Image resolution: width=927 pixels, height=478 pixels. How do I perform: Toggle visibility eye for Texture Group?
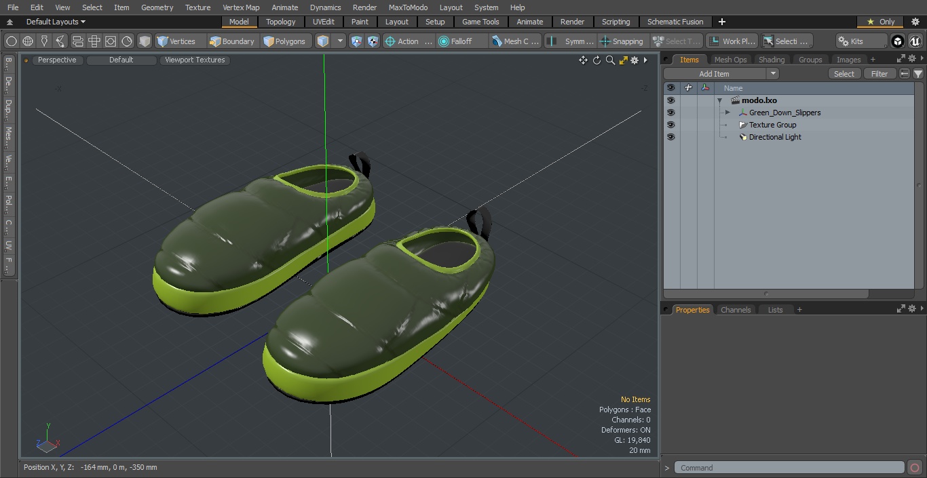[671, 125]
